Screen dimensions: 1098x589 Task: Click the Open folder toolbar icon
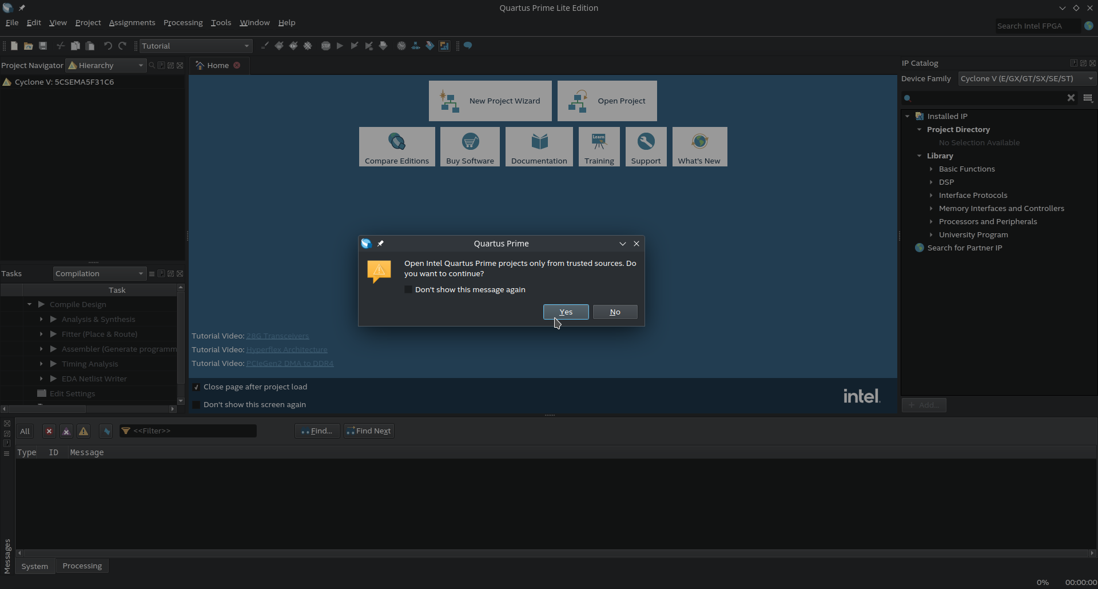(28, 46)
